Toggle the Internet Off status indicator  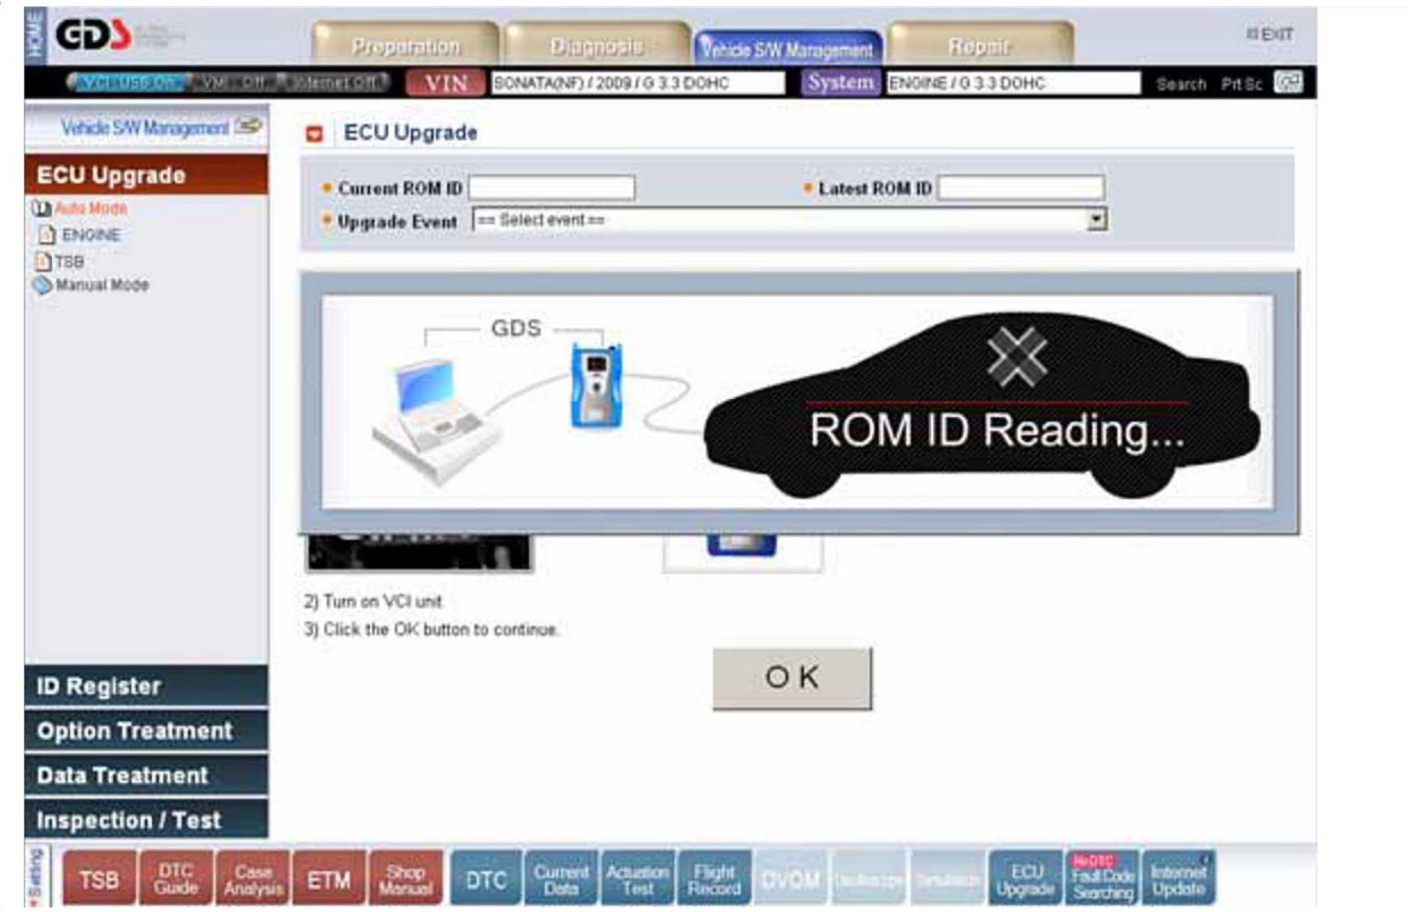pyautogui.click(x=335, y=83)
